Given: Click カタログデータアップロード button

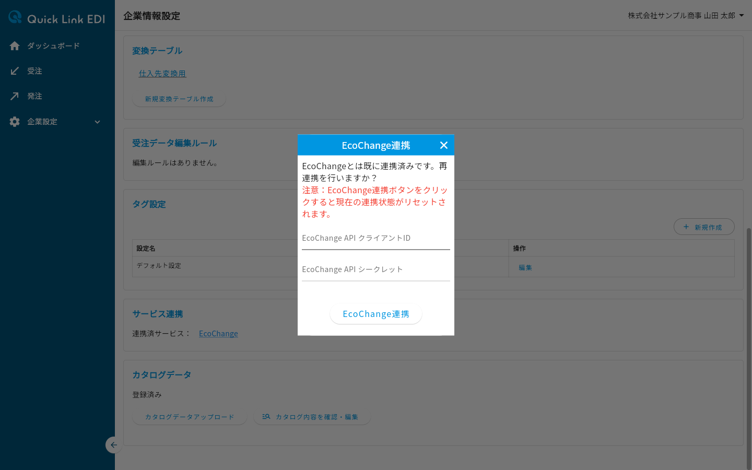Looking at the screenshot, I should click(x=190, y=417).
